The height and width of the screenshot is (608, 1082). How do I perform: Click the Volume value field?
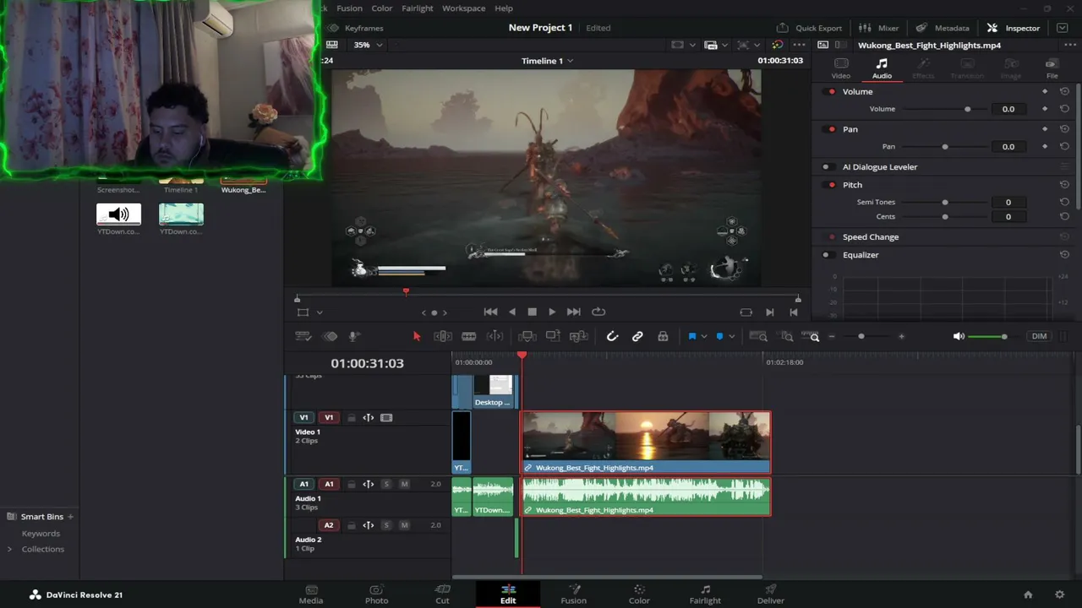point(1008,109)
